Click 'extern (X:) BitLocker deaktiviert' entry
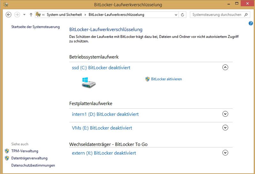The height and width of the screenshot is (174, 255). (x=104, y=153)
